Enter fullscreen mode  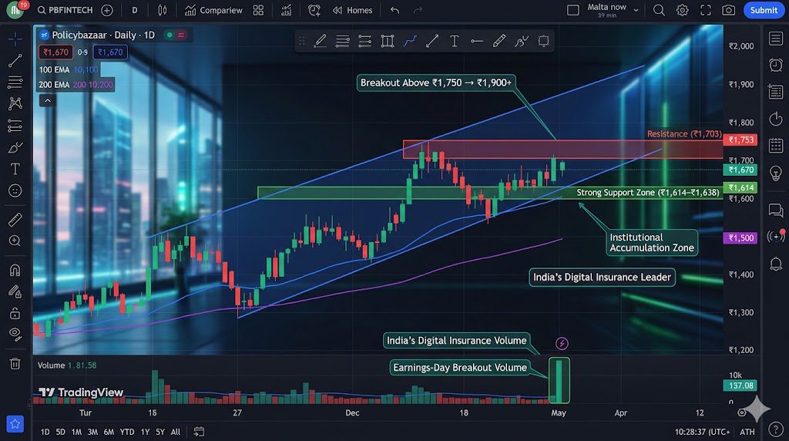[x=706, y=10]
